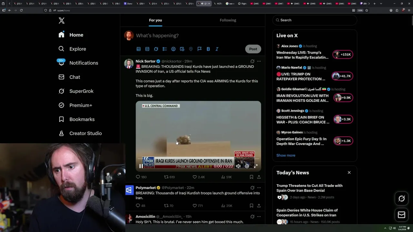
Task: Open the Polymarket profile name
Action: coord(146,188)
